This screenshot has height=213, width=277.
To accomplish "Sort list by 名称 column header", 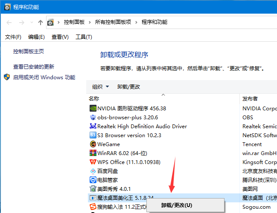I will point(94,98).
